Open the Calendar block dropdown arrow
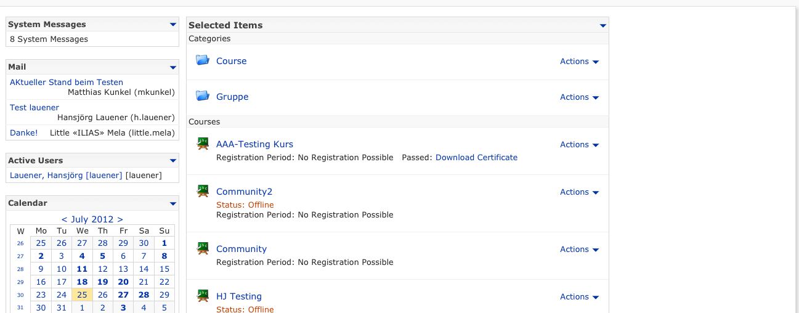799x313 pixels. (172, 203)
